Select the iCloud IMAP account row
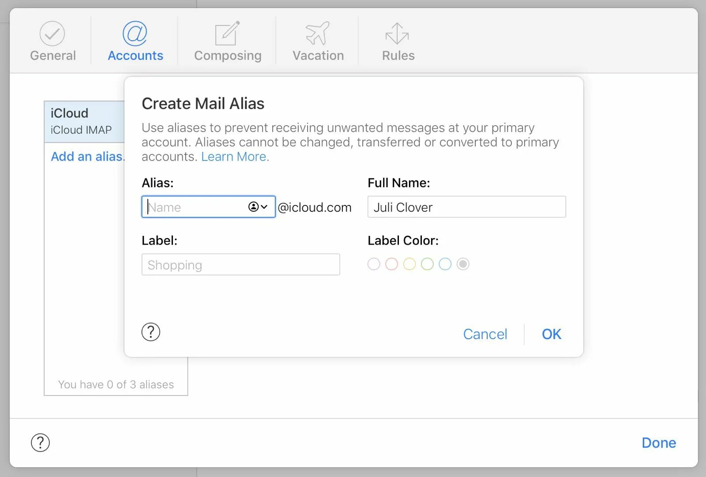Viewport: 706px width, 477px height. (x=84, y=122)
